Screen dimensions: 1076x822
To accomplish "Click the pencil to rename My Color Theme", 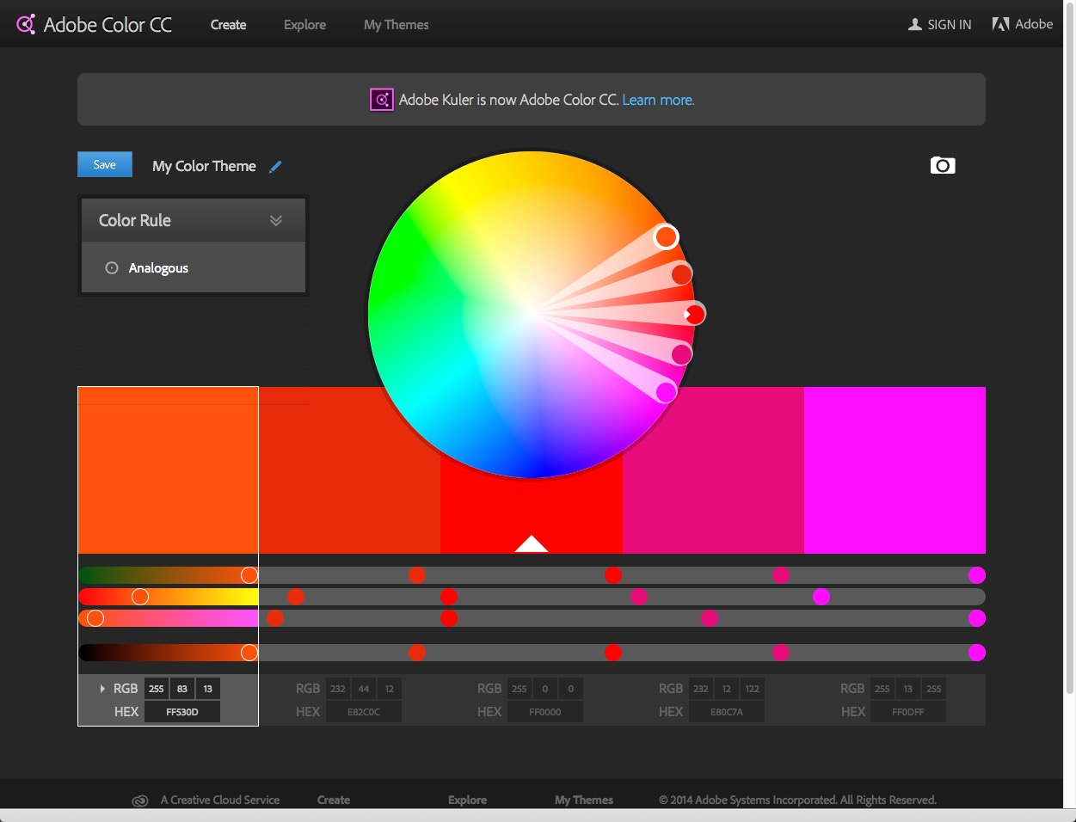I will [275, 166].
